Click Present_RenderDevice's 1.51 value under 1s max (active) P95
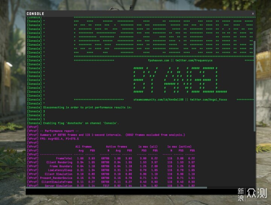Viewport: 271px width, 205px height. tap(191, 178)
